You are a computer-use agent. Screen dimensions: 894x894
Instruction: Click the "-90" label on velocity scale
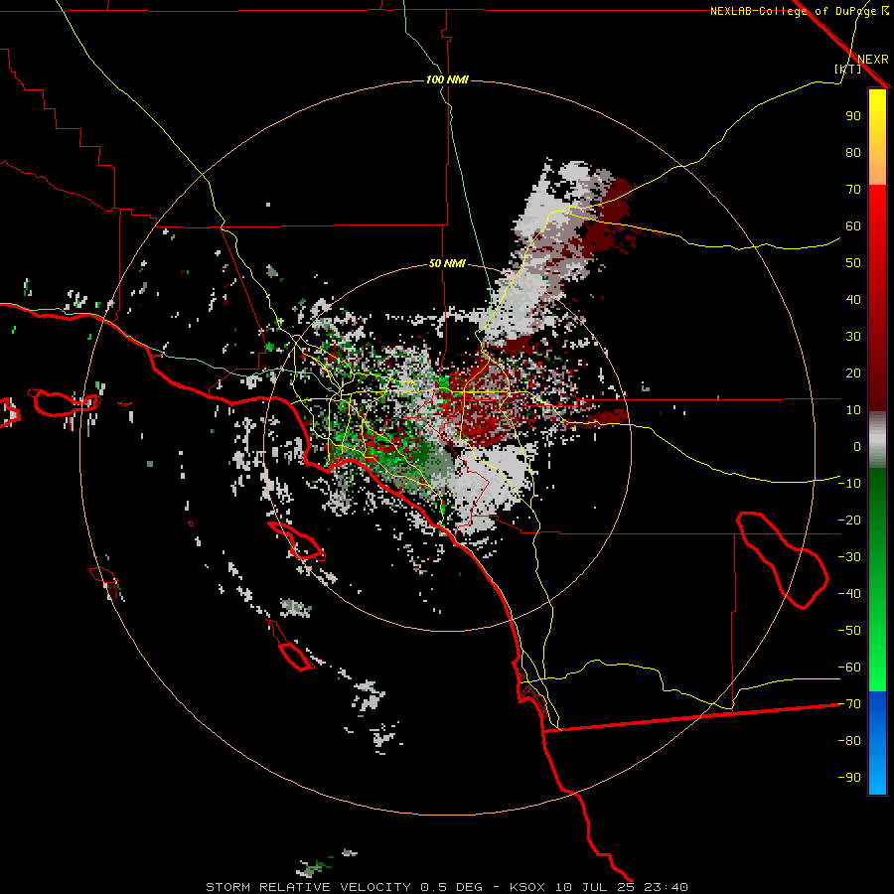(849, 778)
